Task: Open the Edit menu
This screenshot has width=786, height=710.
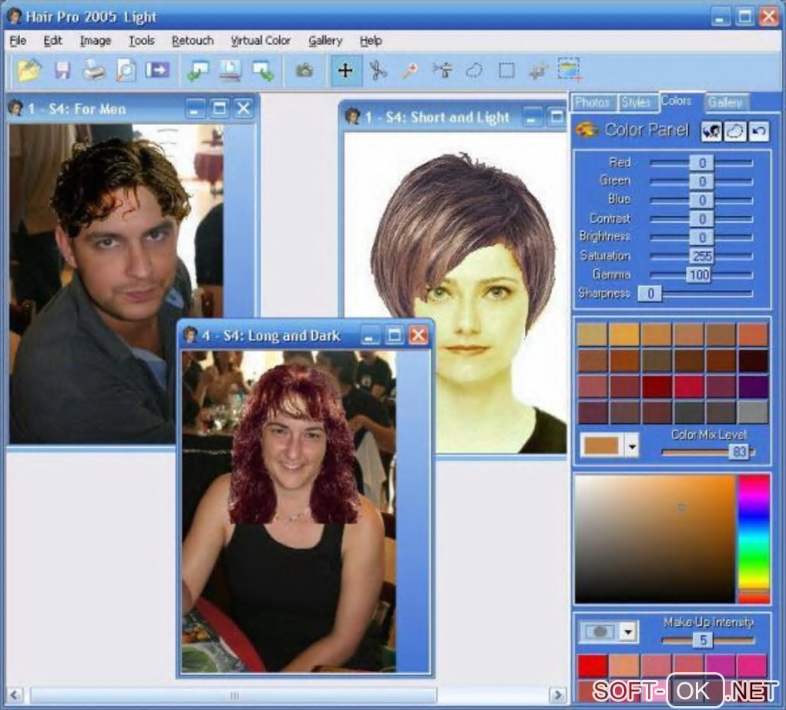Action: point(52,41)
